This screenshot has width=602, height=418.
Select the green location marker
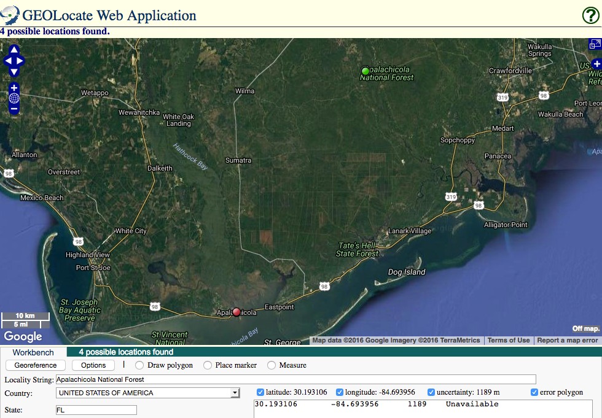point(365,71)
